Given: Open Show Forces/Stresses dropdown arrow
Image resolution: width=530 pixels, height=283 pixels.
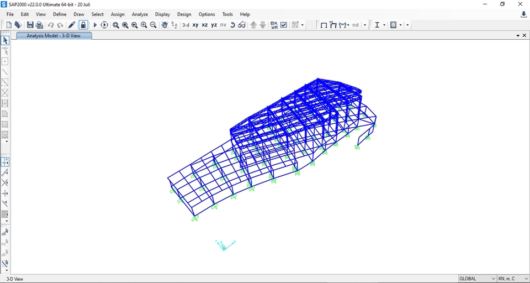Looking at the screenshot, I should coord(348,25).
